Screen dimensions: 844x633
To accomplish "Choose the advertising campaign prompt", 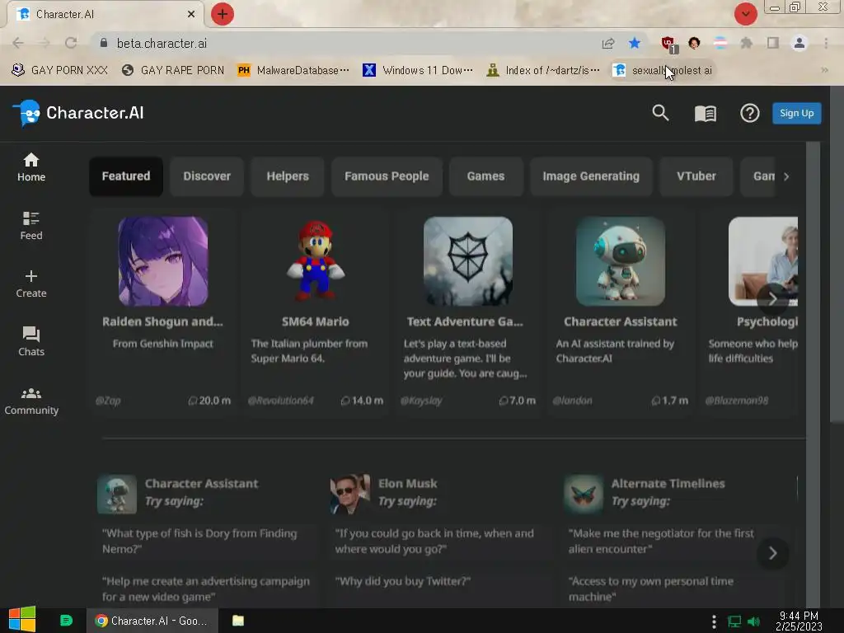I will point(206,588).
